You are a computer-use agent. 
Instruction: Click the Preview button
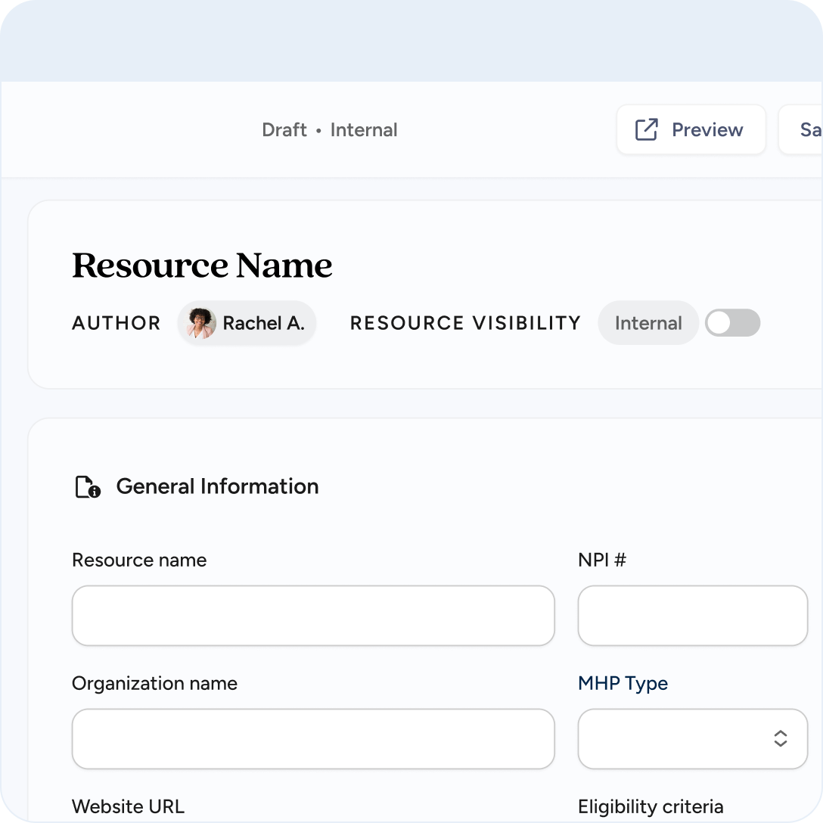coord(690,129)
